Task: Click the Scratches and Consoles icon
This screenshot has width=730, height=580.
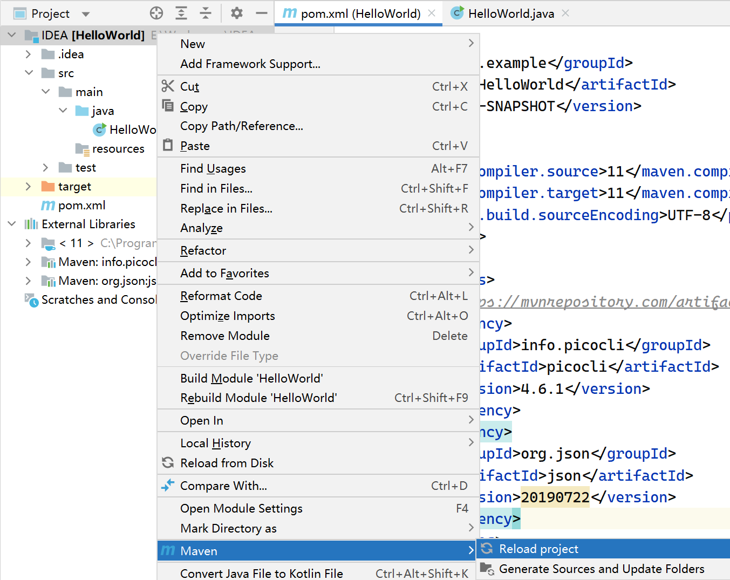Action: [31, 300]
